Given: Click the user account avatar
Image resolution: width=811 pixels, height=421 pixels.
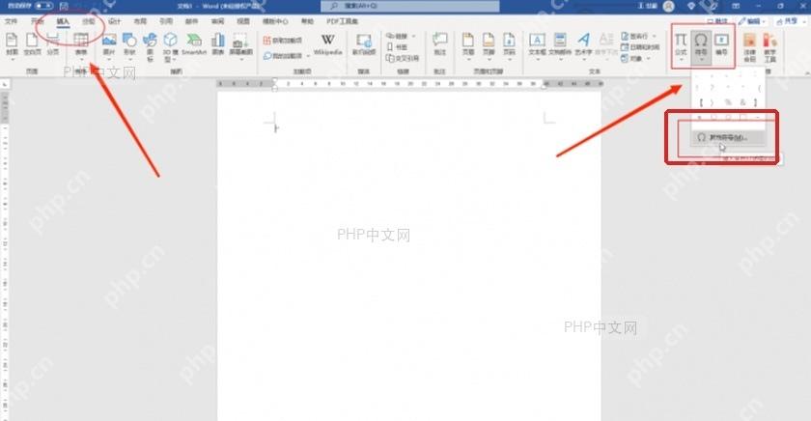Looking at the screenshot, I should coord(669,6).
